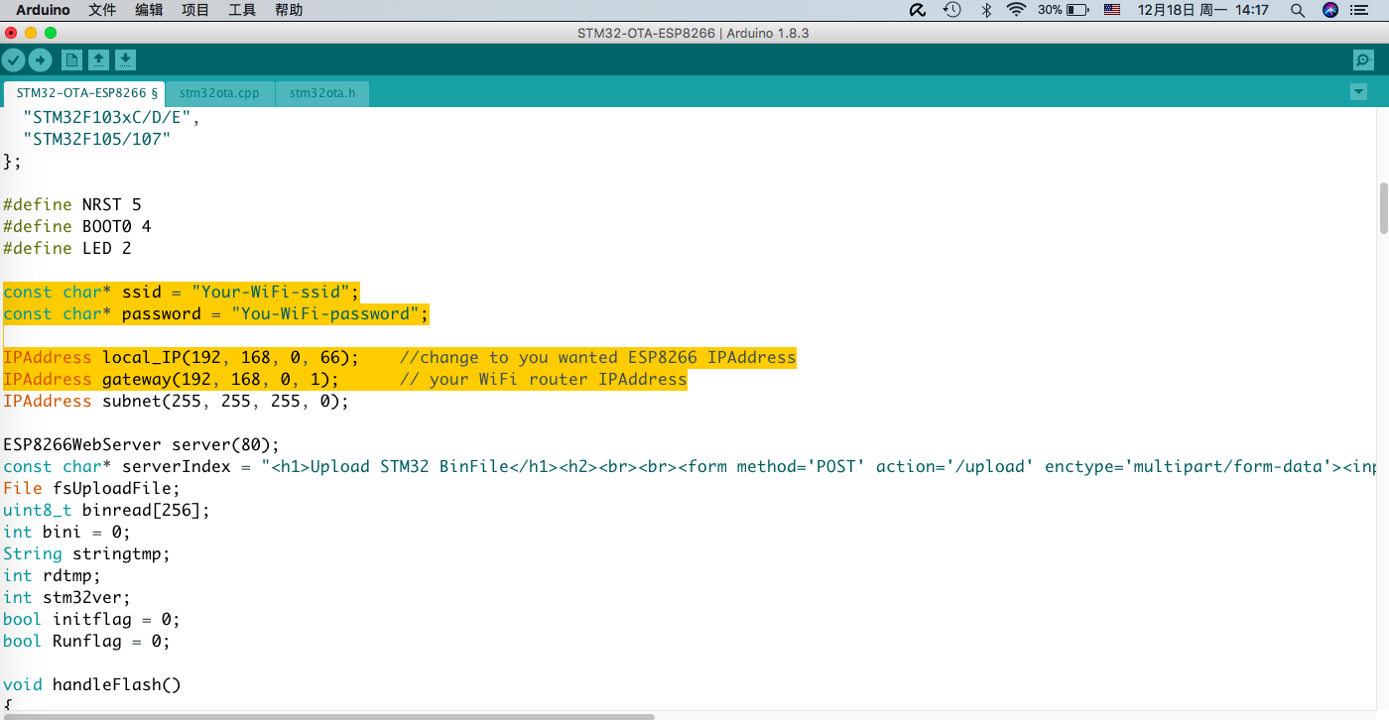This screenshot has width=1389, height=720.
Task: Click the Upload arrow button
Action: 40,60
